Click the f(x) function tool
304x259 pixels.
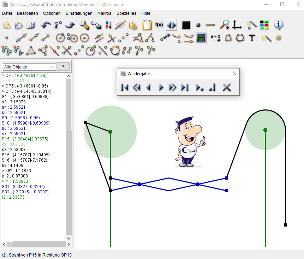point(159,25)
